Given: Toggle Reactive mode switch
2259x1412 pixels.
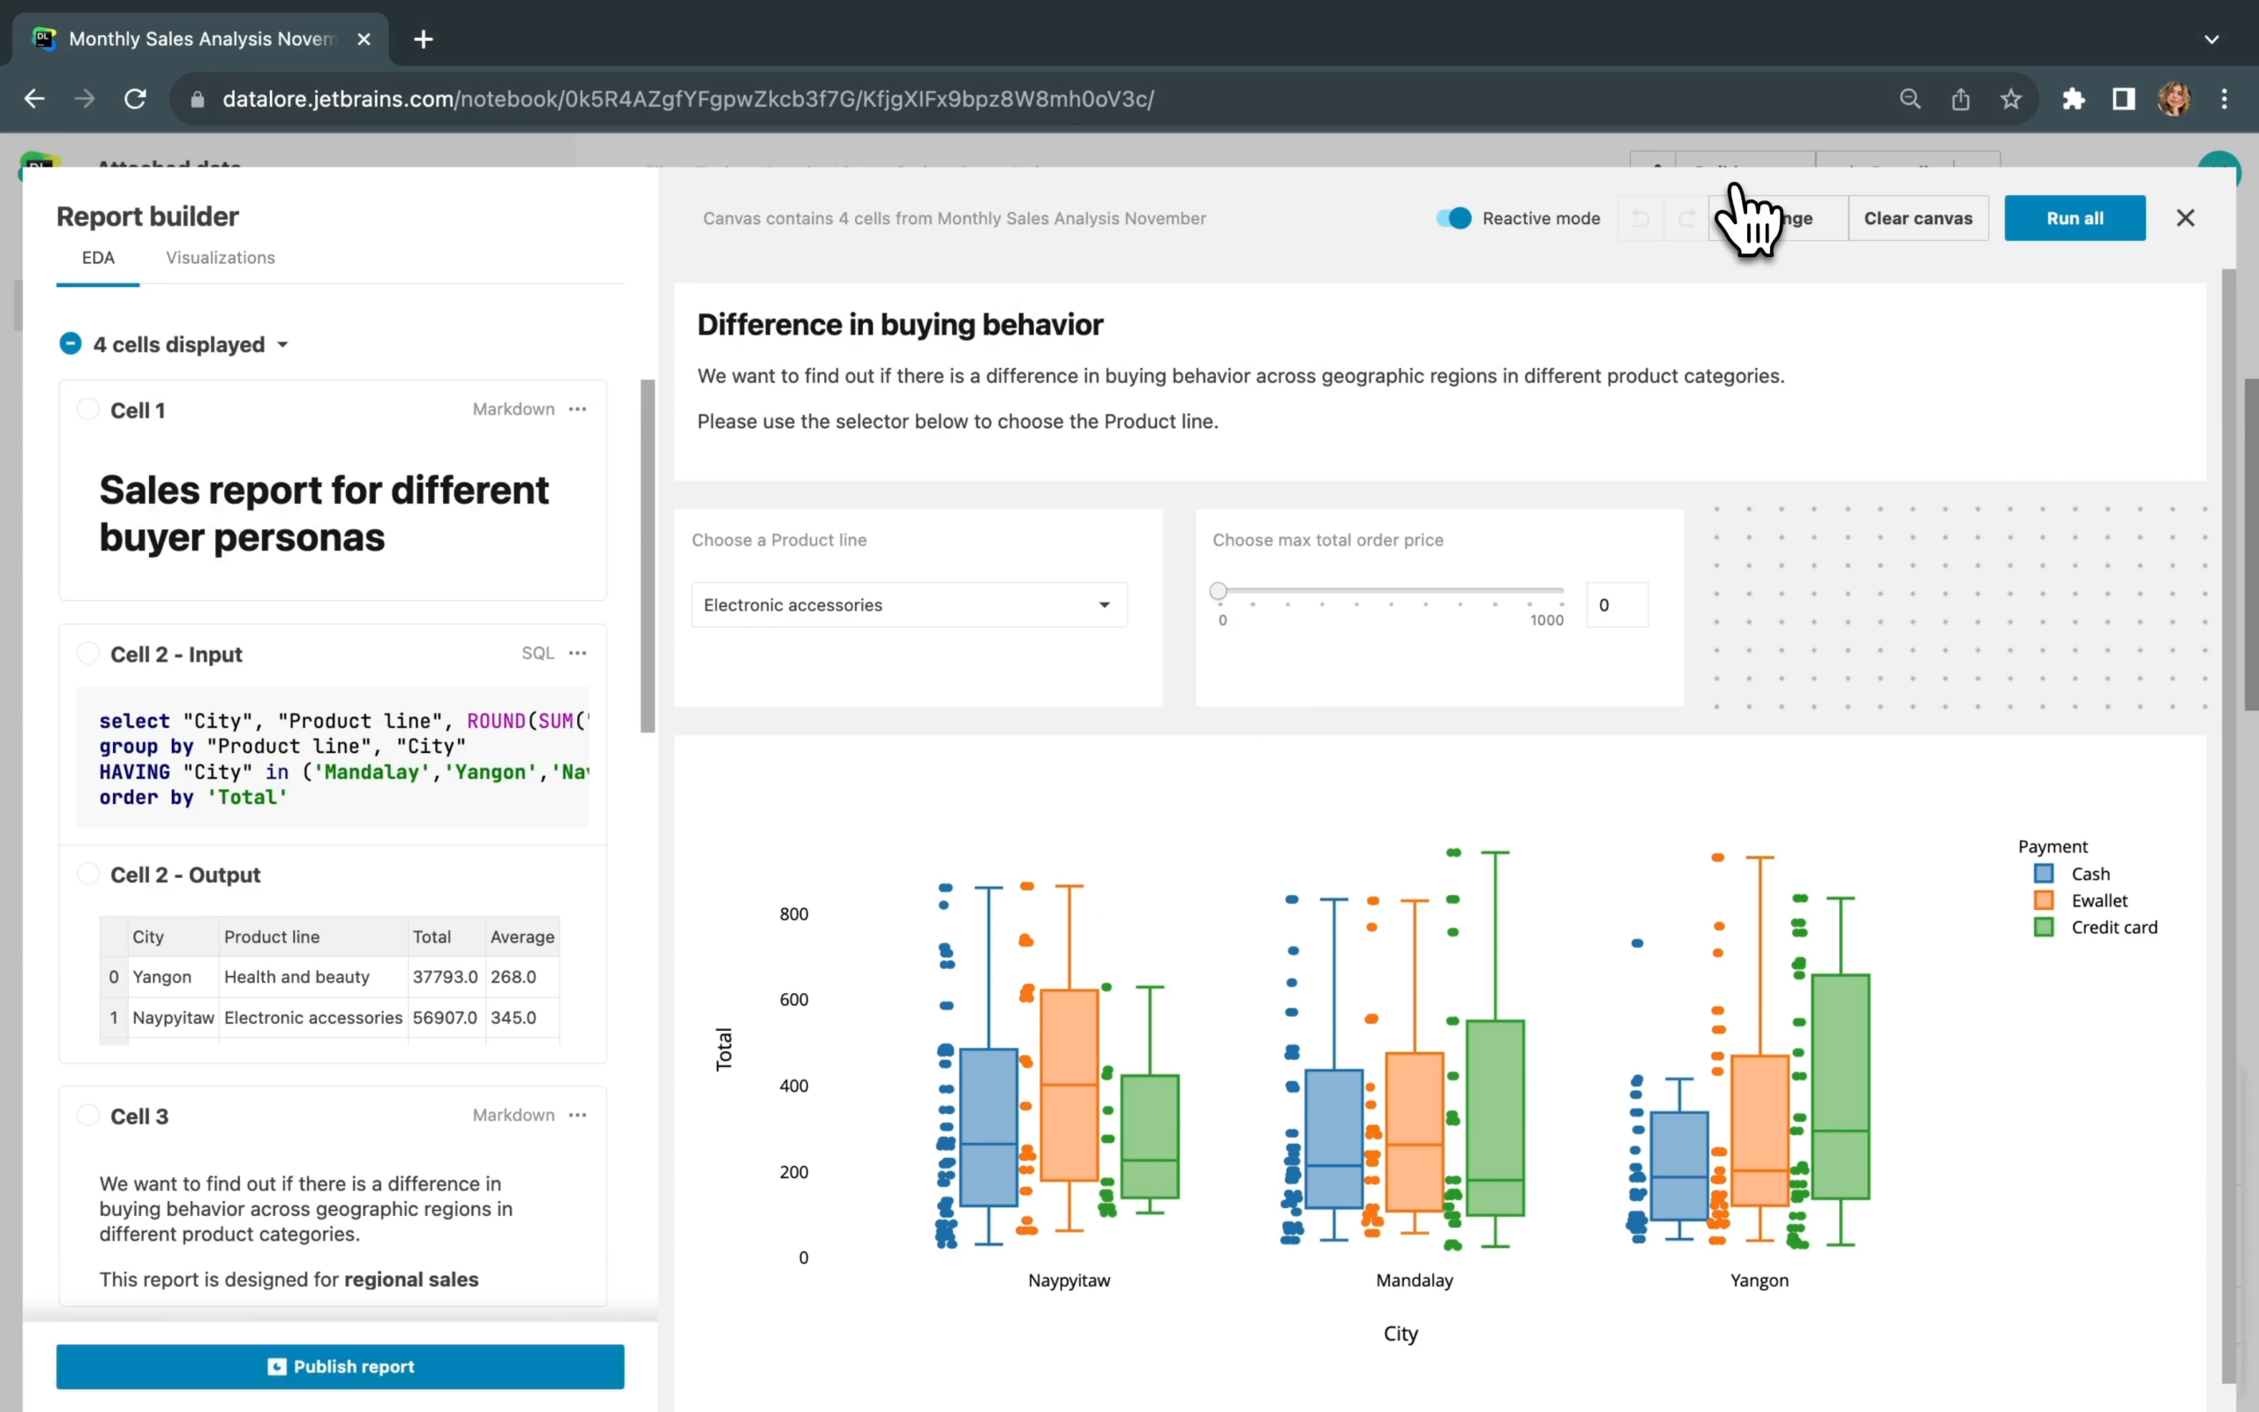Looking at the screenshot, I should click(1453, 218).
